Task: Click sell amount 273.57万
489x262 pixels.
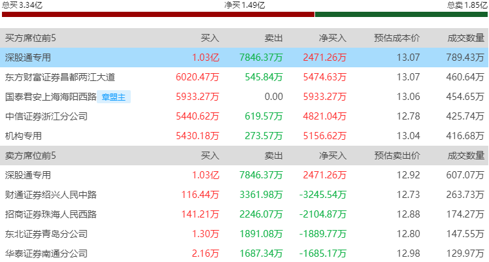Action: pos(264,136)
